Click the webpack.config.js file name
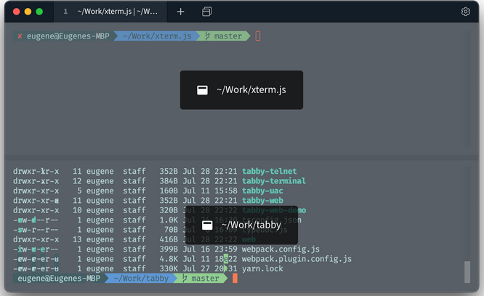The image size is (484, 296). 281,249
